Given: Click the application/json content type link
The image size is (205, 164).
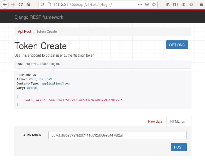Looking at the screenshot, I should tap(55, 83).
